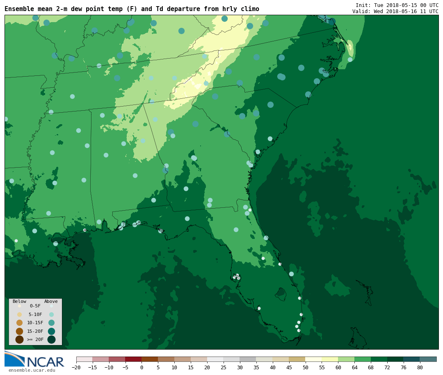Click the gray swatch between 30 and 35
The image size is (443, 375).
click(x=248, y=359)
